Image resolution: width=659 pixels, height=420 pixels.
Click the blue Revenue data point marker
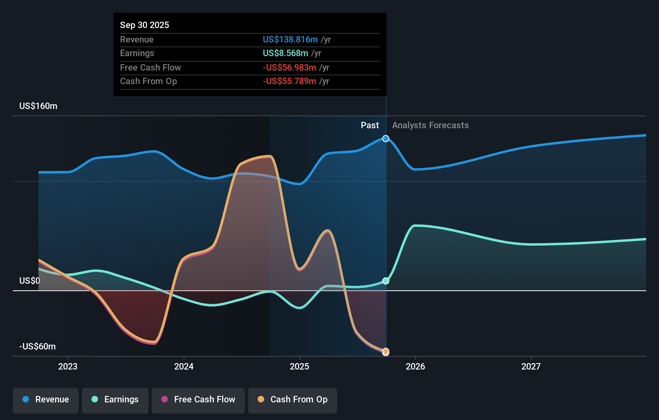386,139
